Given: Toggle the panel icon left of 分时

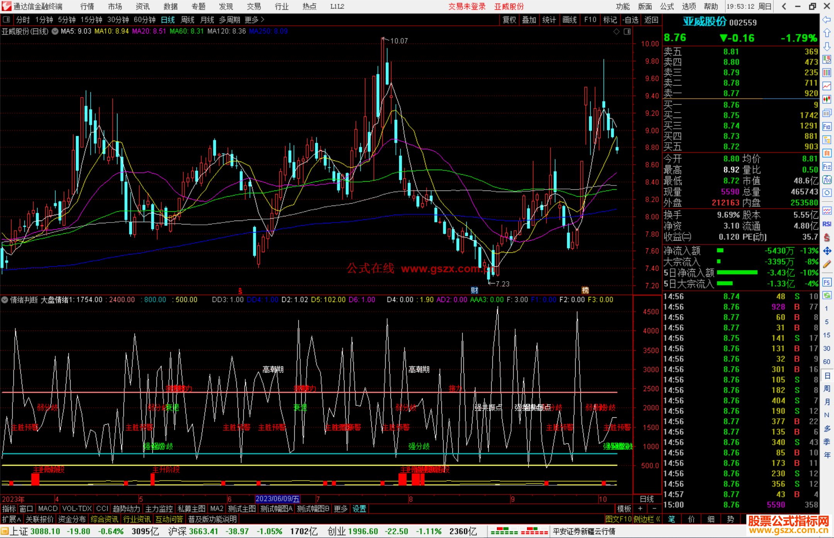Looking at the screenshot, I should 7,20.
